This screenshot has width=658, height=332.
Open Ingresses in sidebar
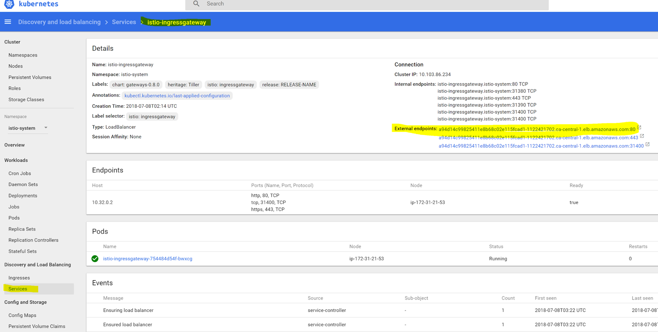point(19,278)
